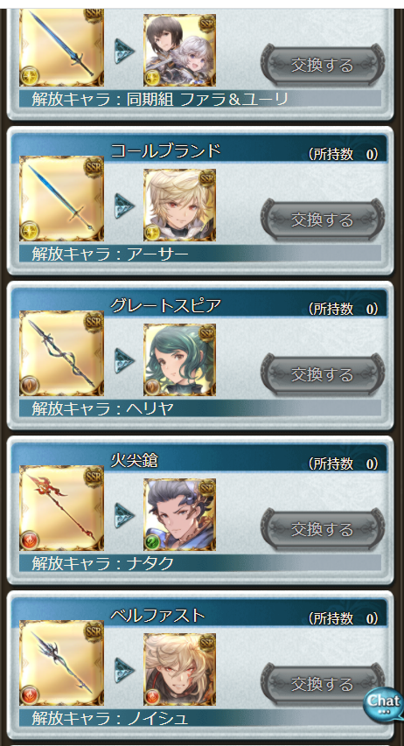
Task: Open the Chat bubble icon
Action: coord(383,704)
